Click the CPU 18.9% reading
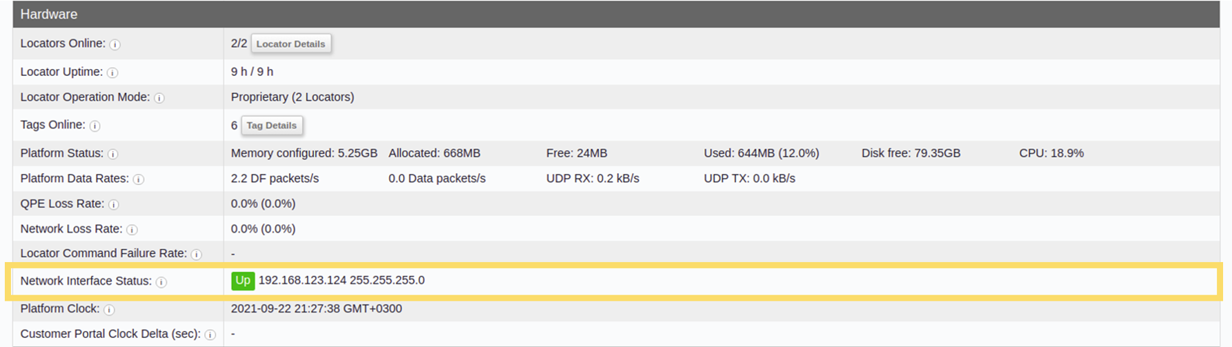 click(1051, 153)
